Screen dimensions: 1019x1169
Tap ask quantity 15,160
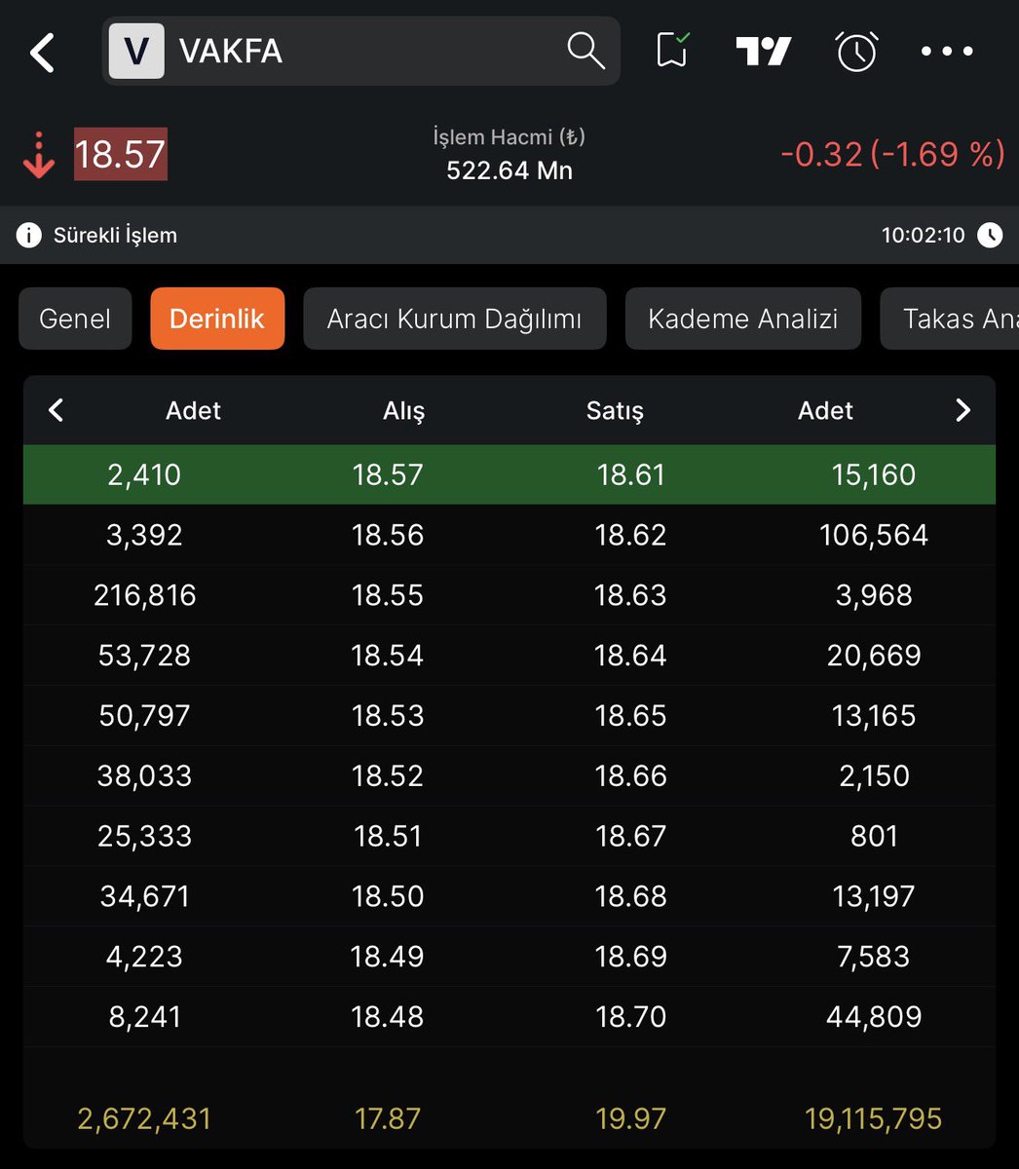coord(874,474)
